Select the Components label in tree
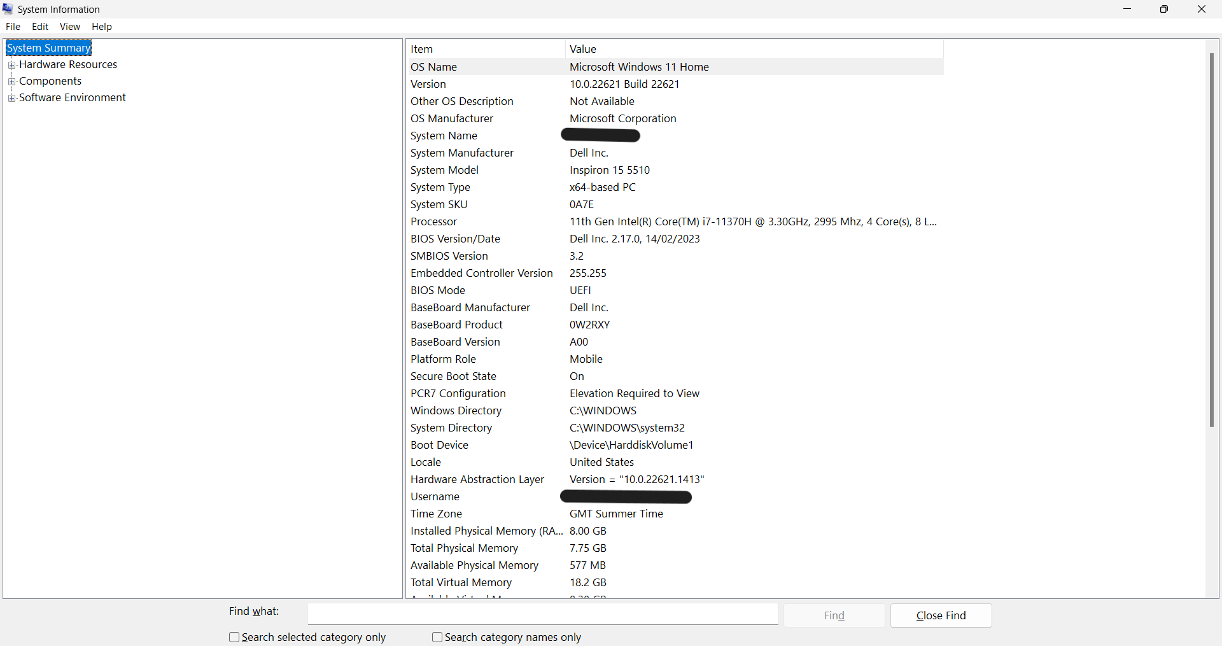Viewport: 1222px width, 646px height. pos(50,81)
